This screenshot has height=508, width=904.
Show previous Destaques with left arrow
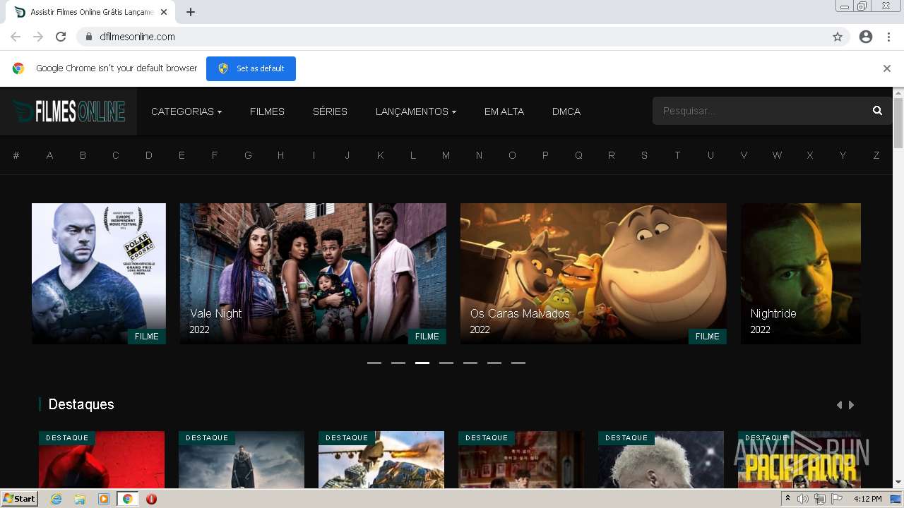[x=839, y=405]
